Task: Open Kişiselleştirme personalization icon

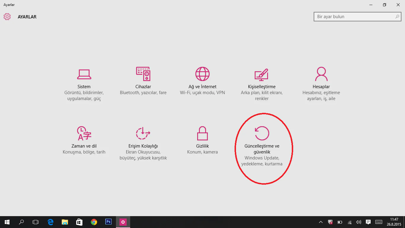Action: [262, 75]
